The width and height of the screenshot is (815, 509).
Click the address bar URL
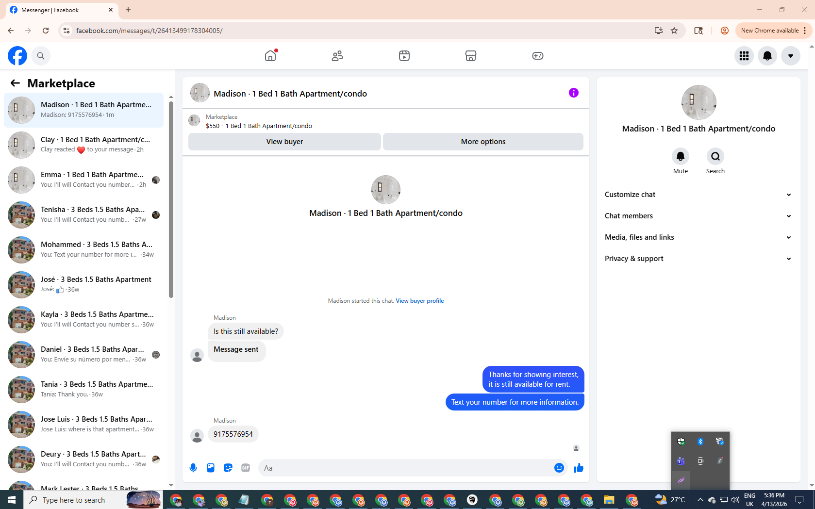click(x=149, y=31)
